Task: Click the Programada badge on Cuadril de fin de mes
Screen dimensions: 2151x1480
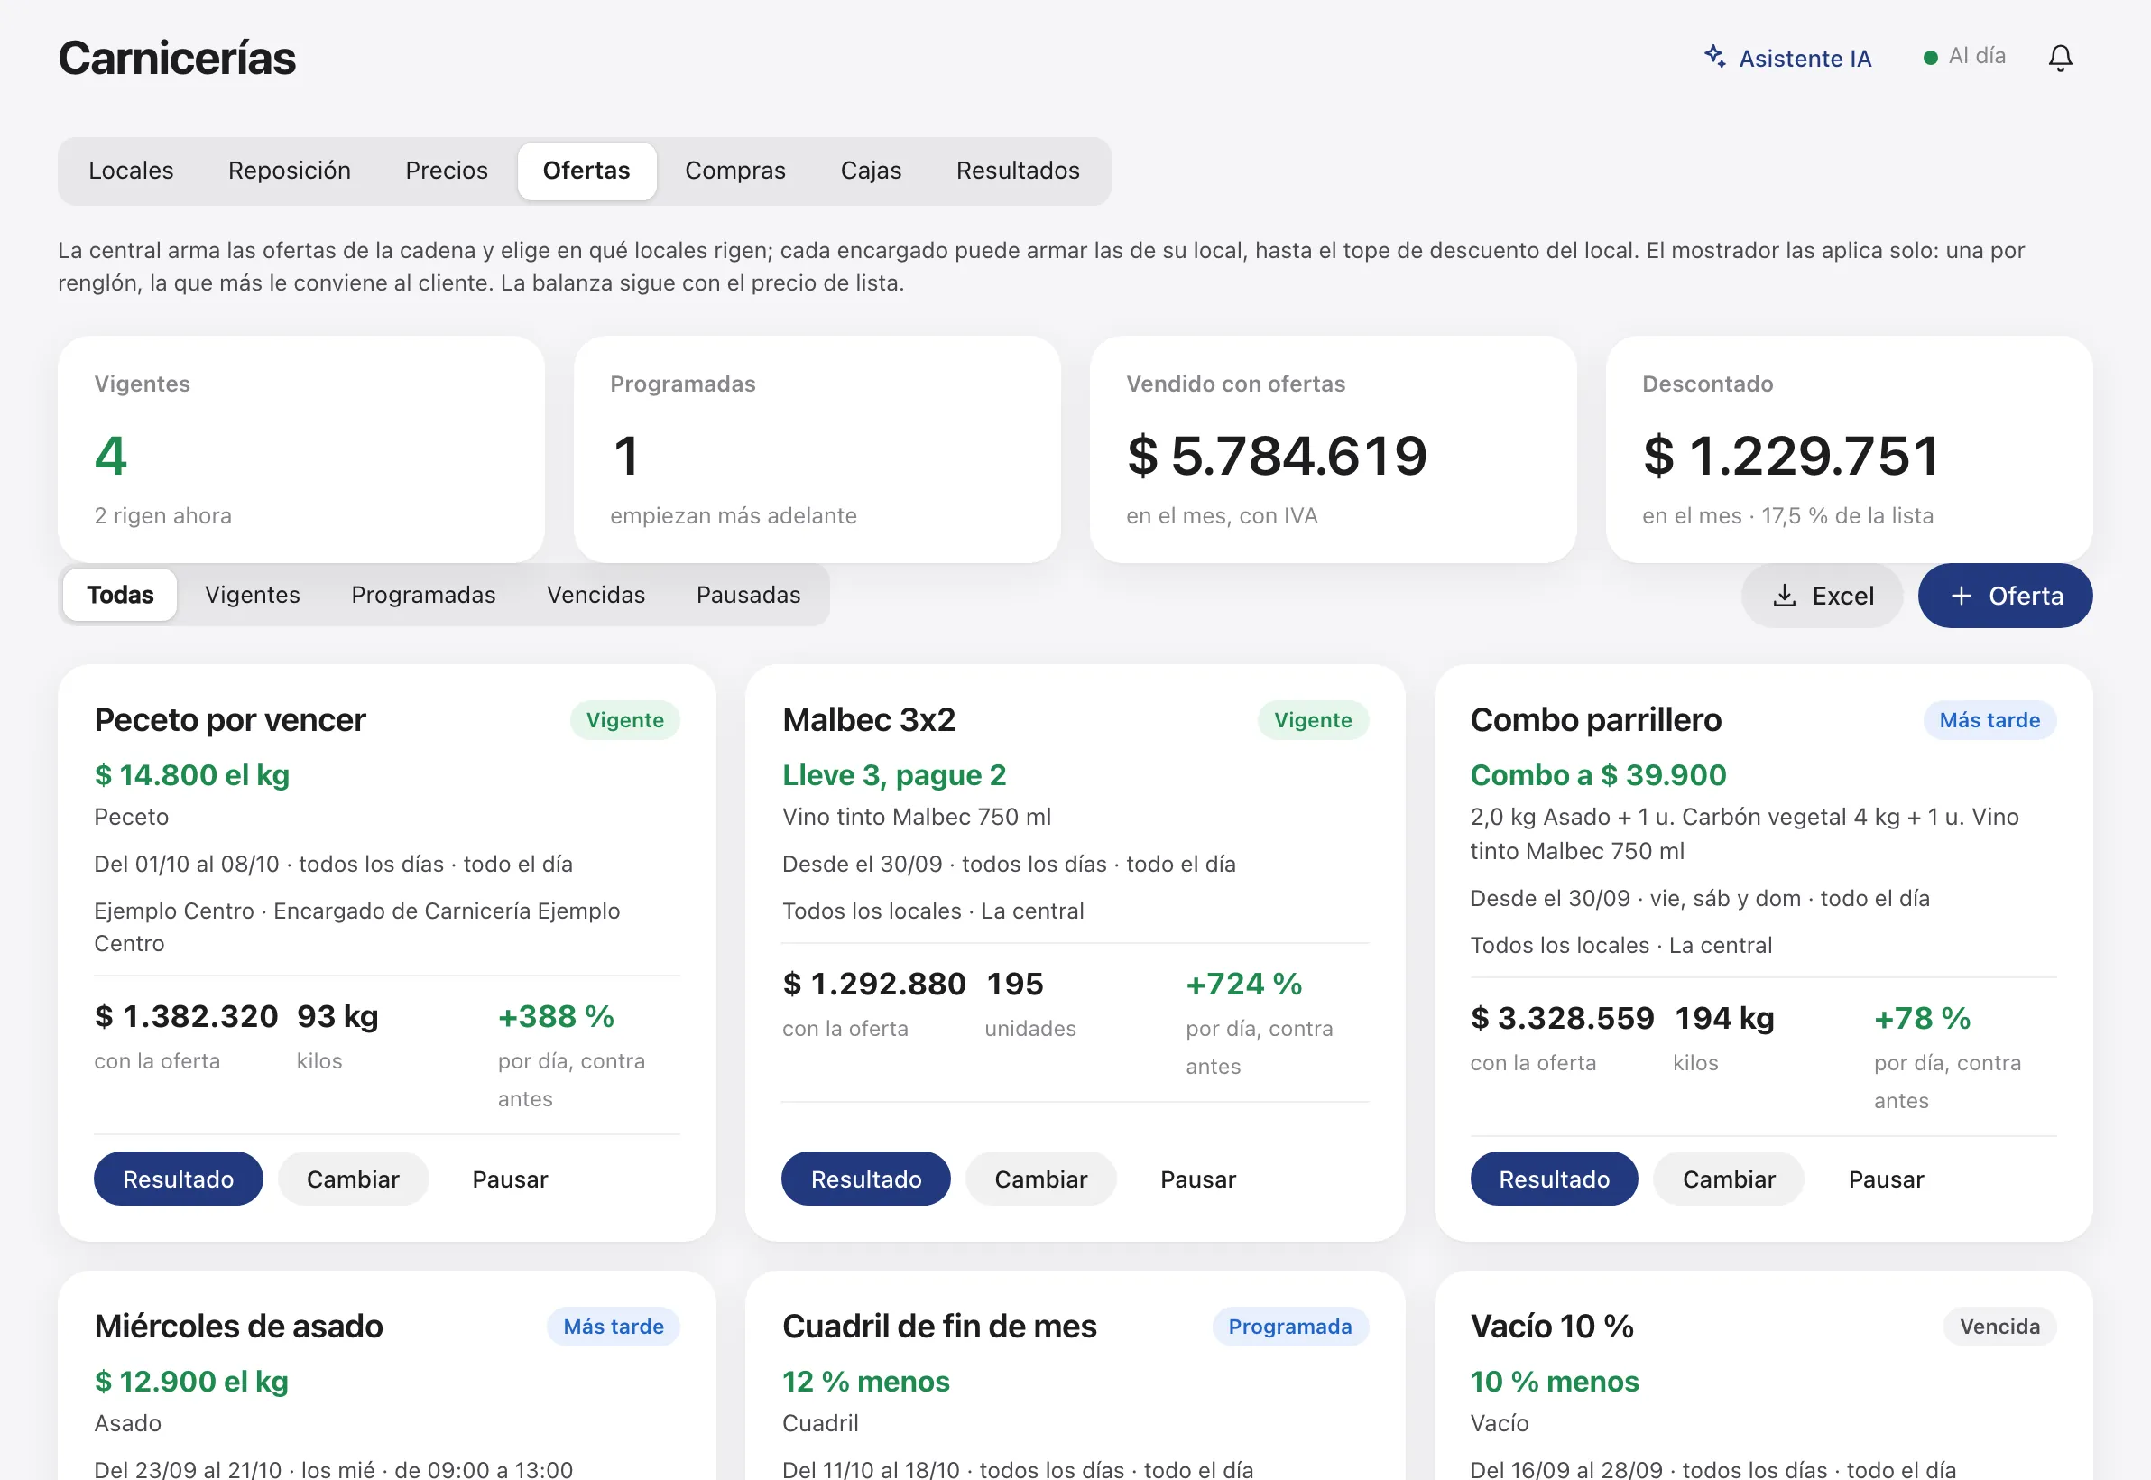Action: coord(1289,1326)
